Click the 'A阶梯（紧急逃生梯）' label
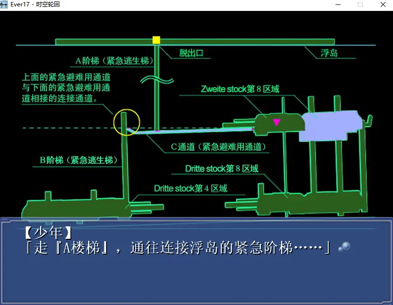The height and width of the screenshot is (305, 393). 114,61
